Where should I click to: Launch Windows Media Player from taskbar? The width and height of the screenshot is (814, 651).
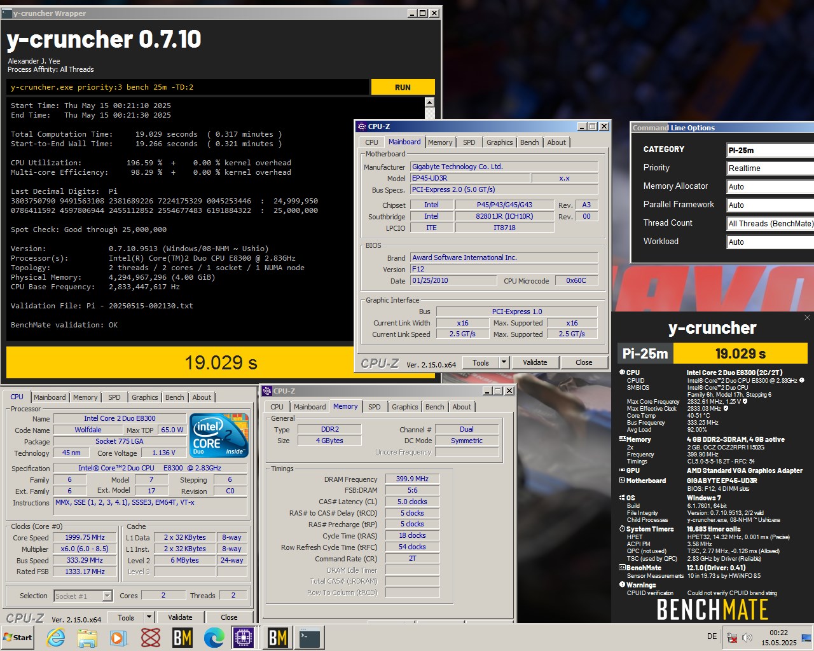tap(118, 637)
